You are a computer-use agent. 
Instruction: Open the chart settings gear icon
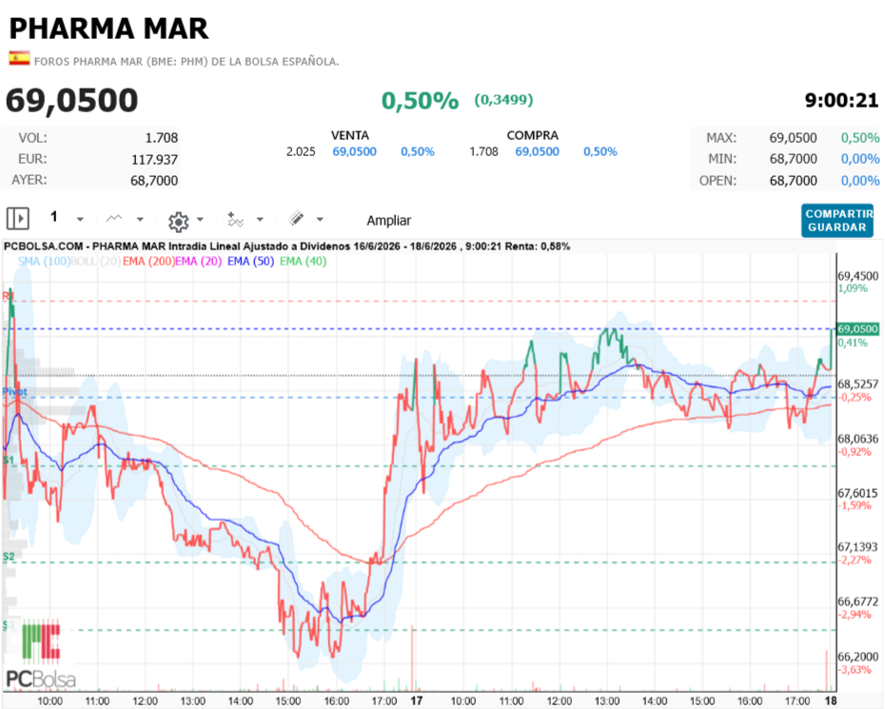pyautogui.click(x=178, y=222)
